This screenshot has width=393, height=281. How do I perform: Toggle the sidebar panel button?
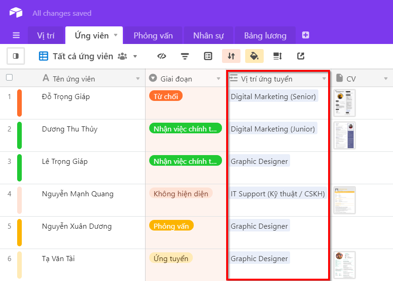[16, 56]
